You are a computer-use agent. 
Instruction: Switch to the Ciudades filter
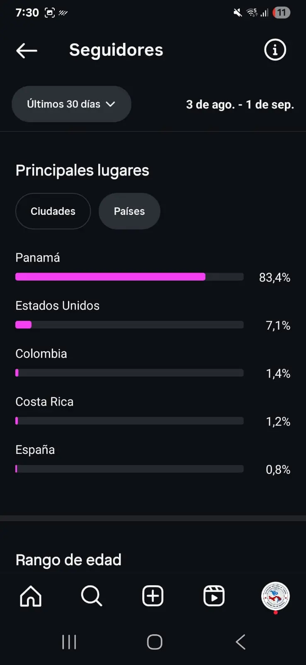53,211
